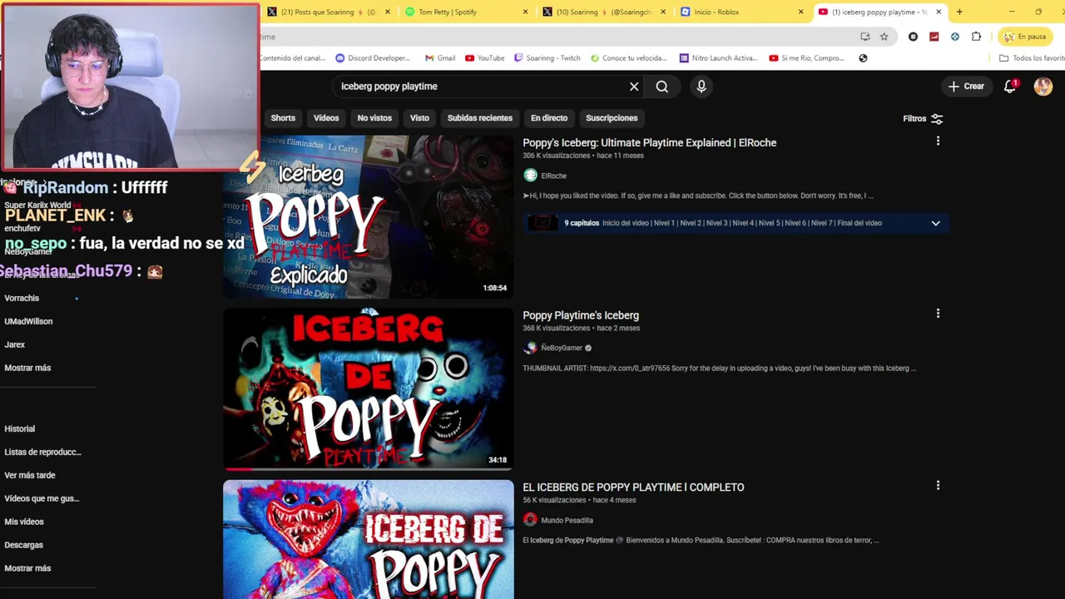The image size is (1065, 599).
Task: Click install app icon in address bar
Action: [x=865, y=37]
